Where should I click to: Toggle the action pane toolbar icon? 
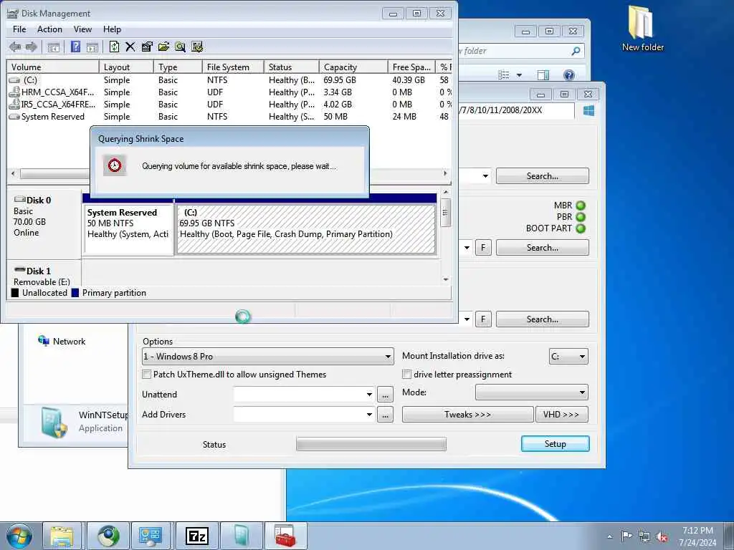point(92,47)
